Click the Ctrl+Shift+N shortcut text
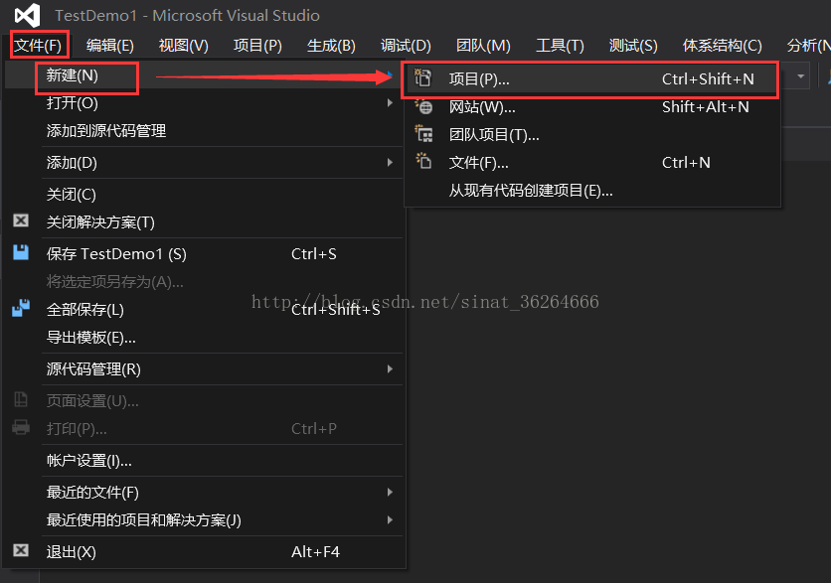 (x=708, y=78)
